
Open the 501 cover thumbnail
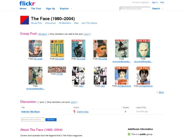coord(35,76)
